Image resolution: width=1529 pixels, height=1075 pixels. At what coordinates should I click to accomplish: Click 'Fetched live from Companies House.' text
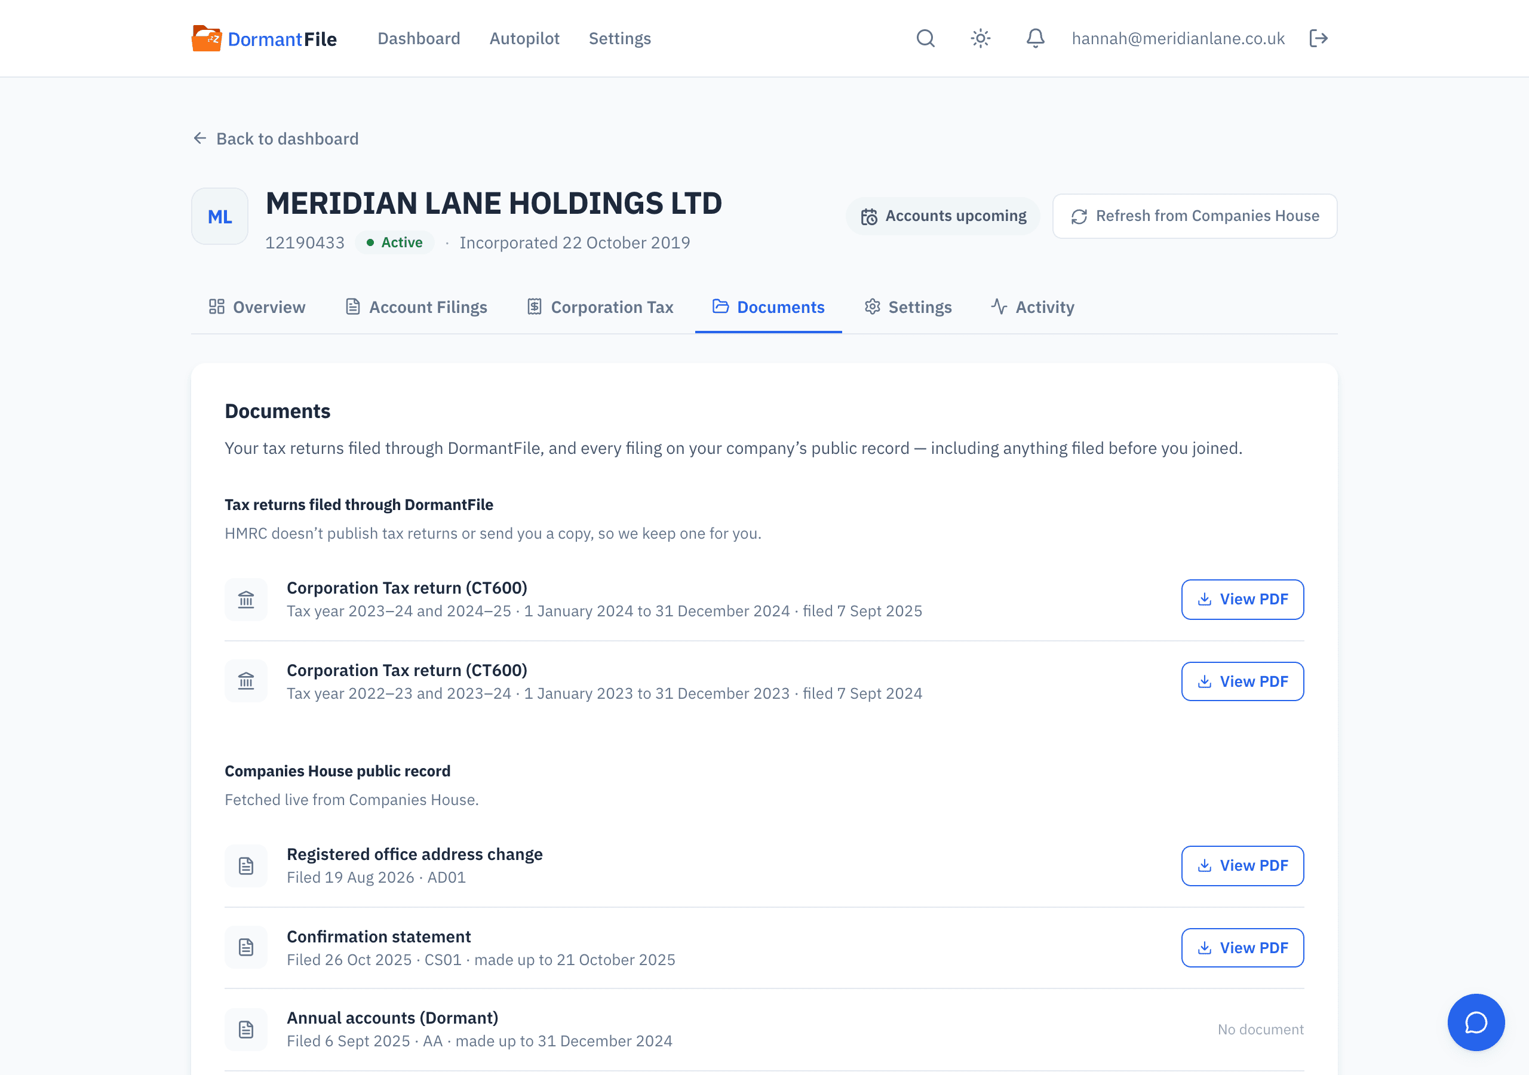(352, 799)
